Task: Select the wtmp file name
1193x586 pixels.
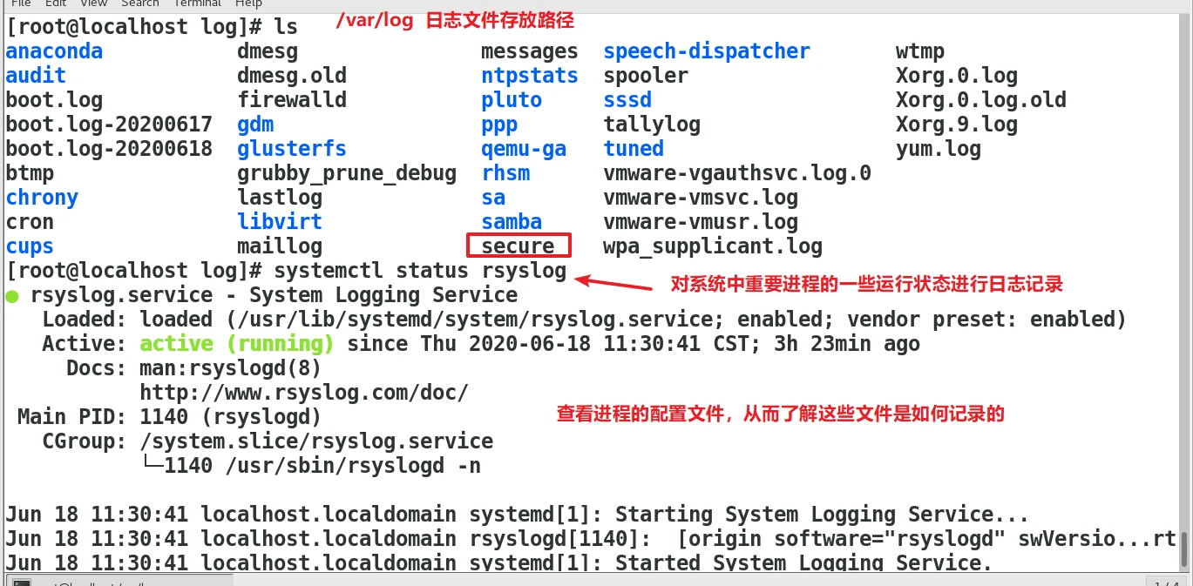Action: point(920,51)
